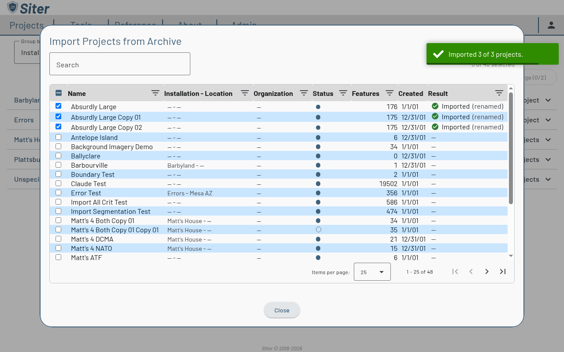Screen dimensions: 564x352
Task: Enable the Matt's 4 NATO checkbox
Action: [x=59, y=248]
